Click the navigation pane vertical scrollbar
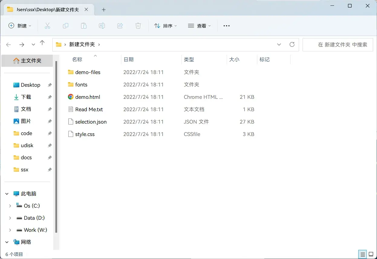Screen dimensions: 377x259 56,145
